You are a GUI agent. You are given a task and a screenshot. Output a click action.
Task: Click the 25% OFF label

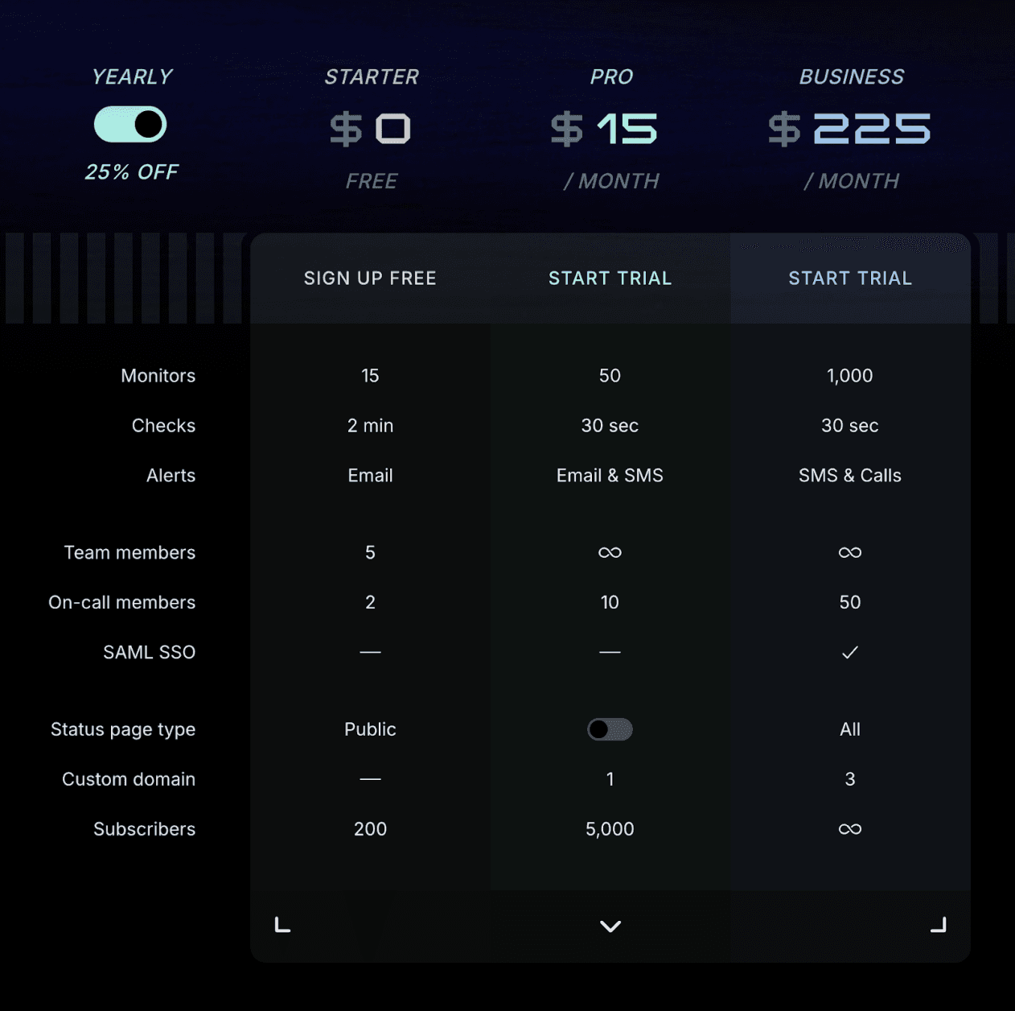pyautogui.click(x=131, y=172)
